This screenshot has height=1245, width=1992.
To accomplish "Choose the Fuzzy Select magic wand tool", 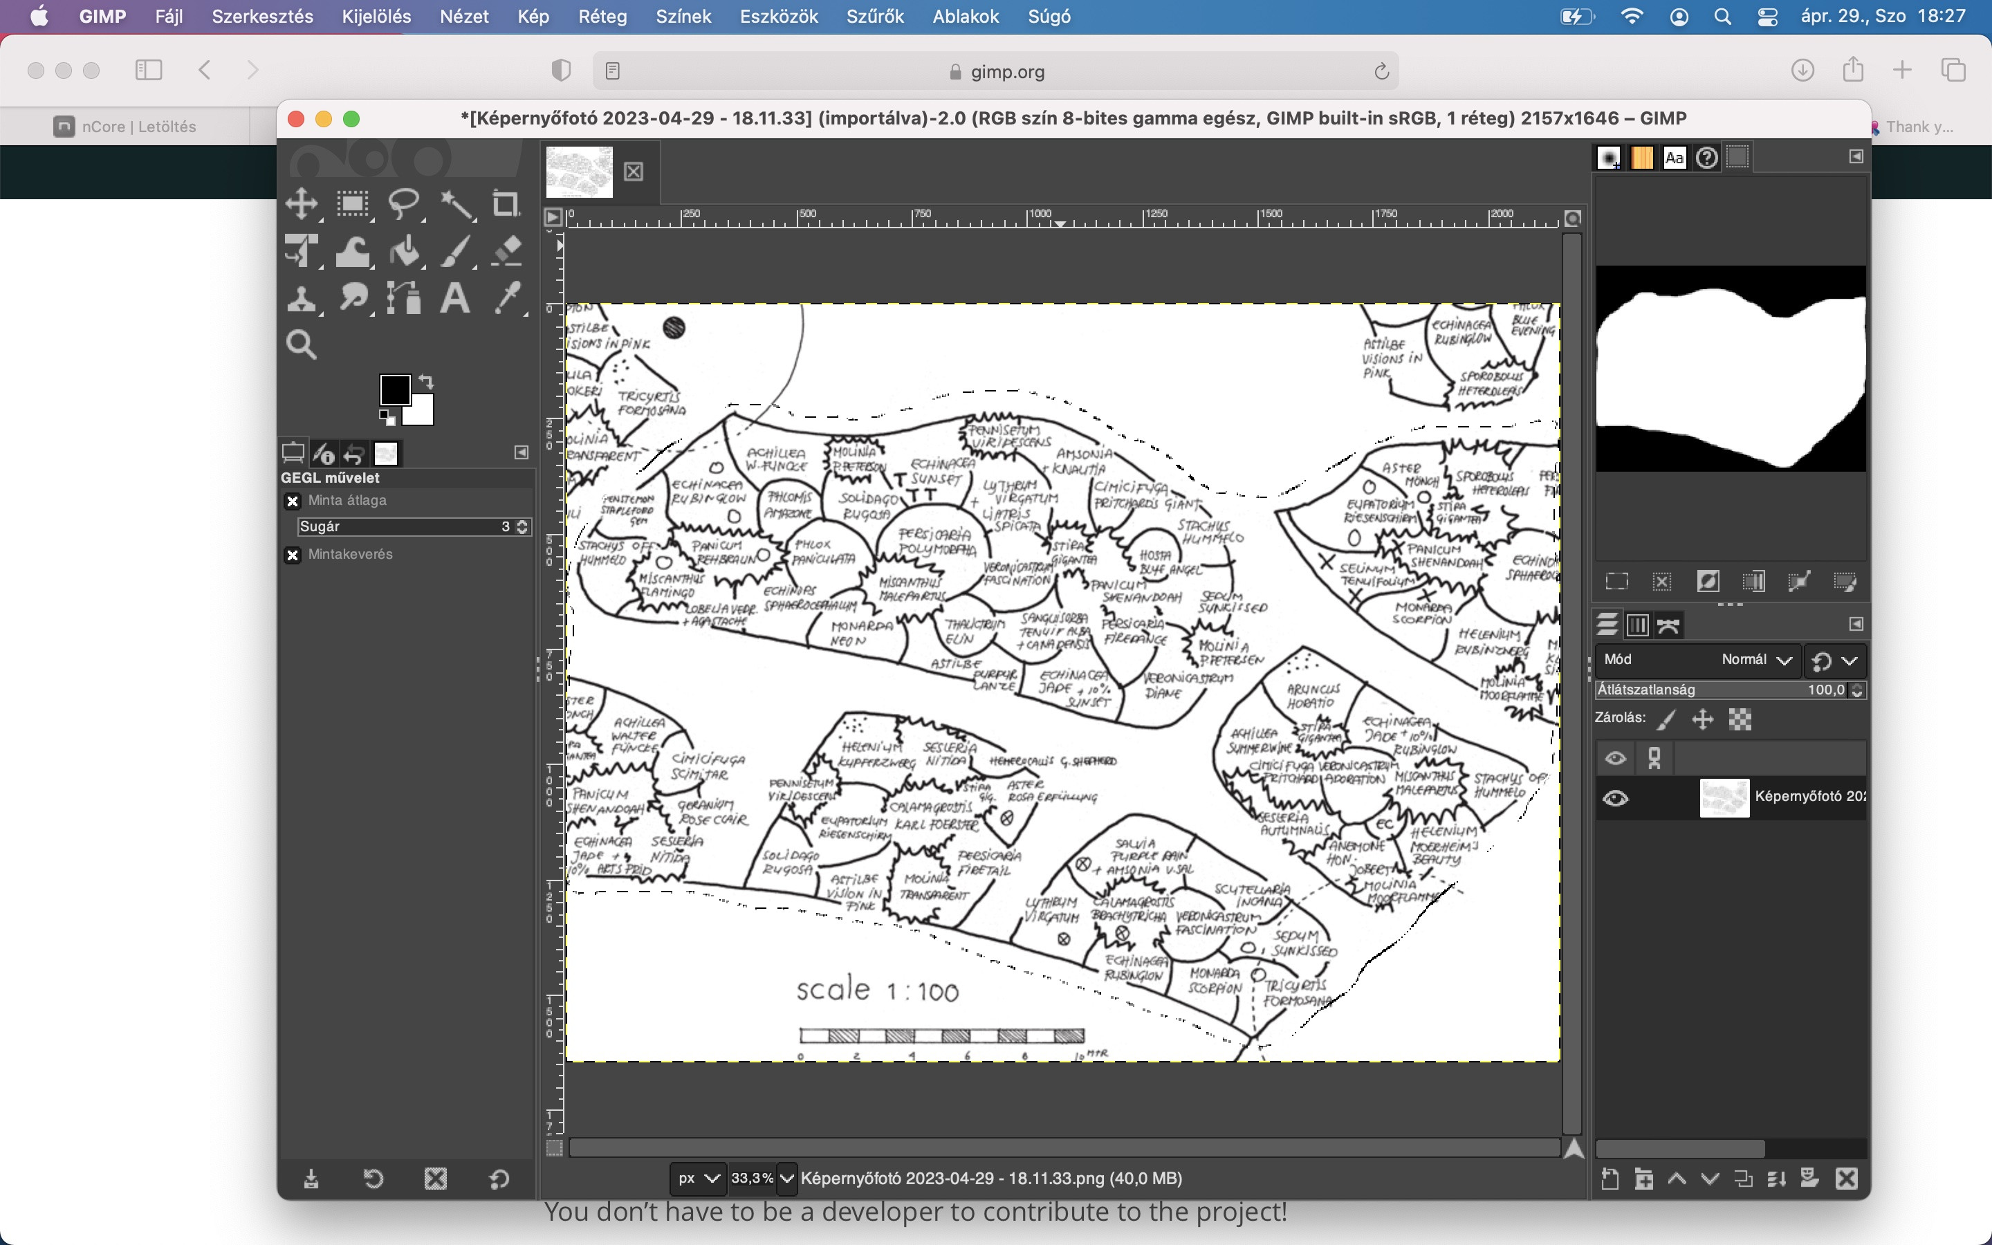I will pyautogui.click(x=456, y=205).
